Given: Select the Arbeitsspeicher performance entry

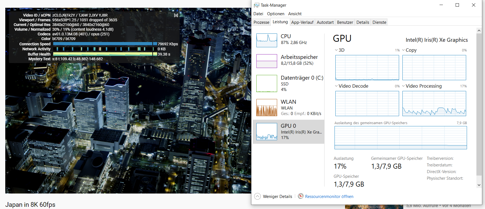Looking at the screenshot, I should (x=289, y=61).
